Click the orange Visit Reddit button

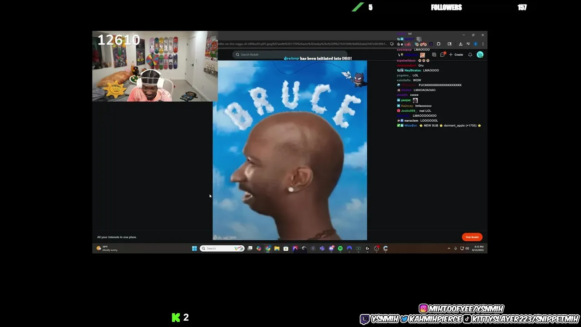[x=472, y=237]
